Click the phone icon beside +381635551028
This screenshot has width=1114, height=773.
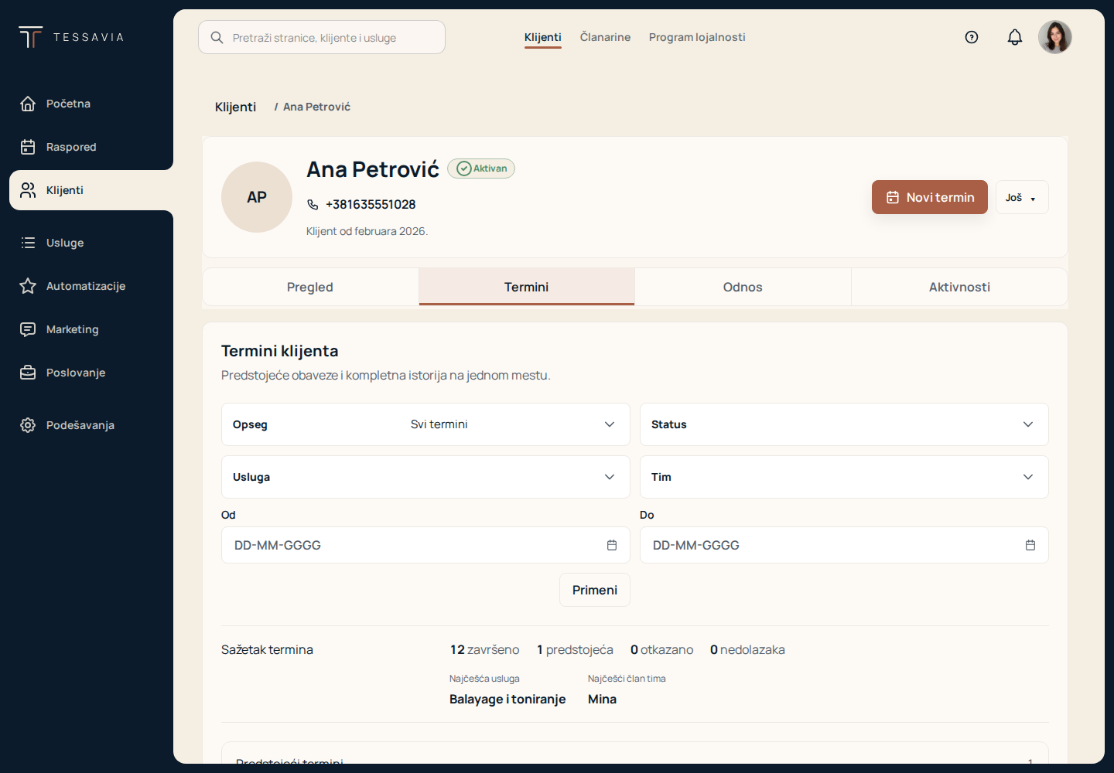coord(313,204)
